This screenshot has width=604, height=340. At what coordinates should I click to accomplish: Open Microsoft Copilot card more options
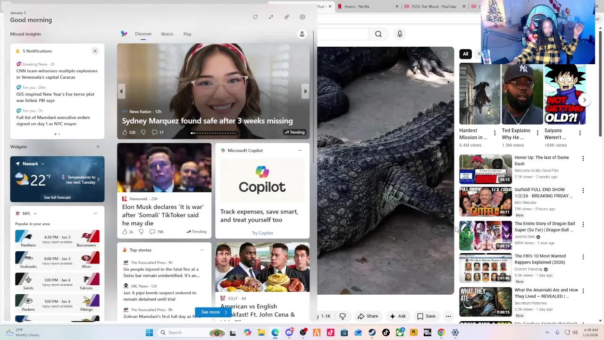coord(300,151)
